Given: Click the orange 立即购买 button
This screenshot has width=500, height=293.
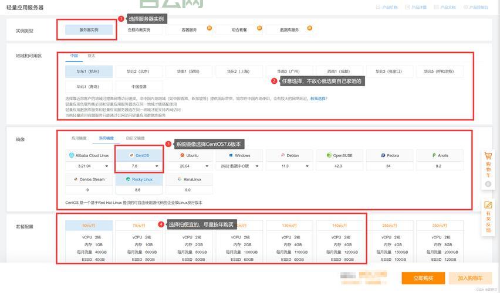Looking at the screenshot, I should 423,278.
